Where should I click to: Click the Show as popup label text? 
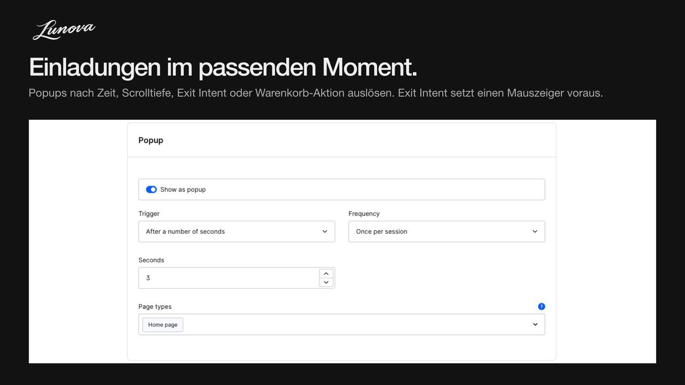[x=183, y=190]
